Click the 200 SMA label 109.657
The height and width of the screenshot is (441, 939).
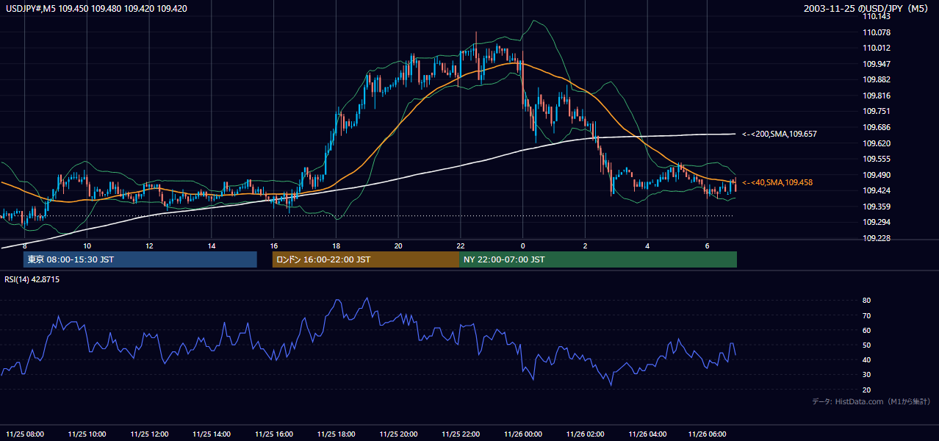(780, 134)
